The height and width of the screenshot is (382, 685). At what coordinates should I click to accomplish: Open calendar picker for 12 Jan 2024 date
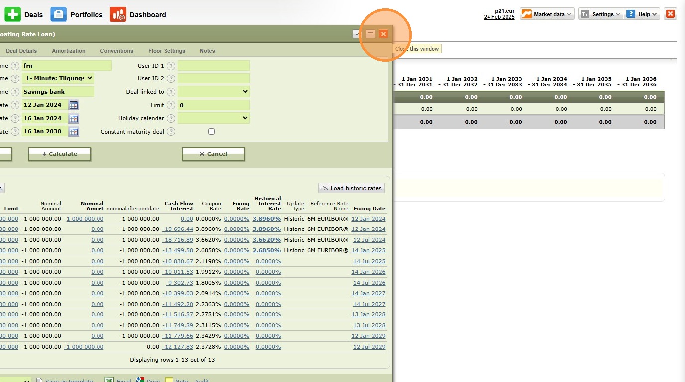(x=73, y=105)
